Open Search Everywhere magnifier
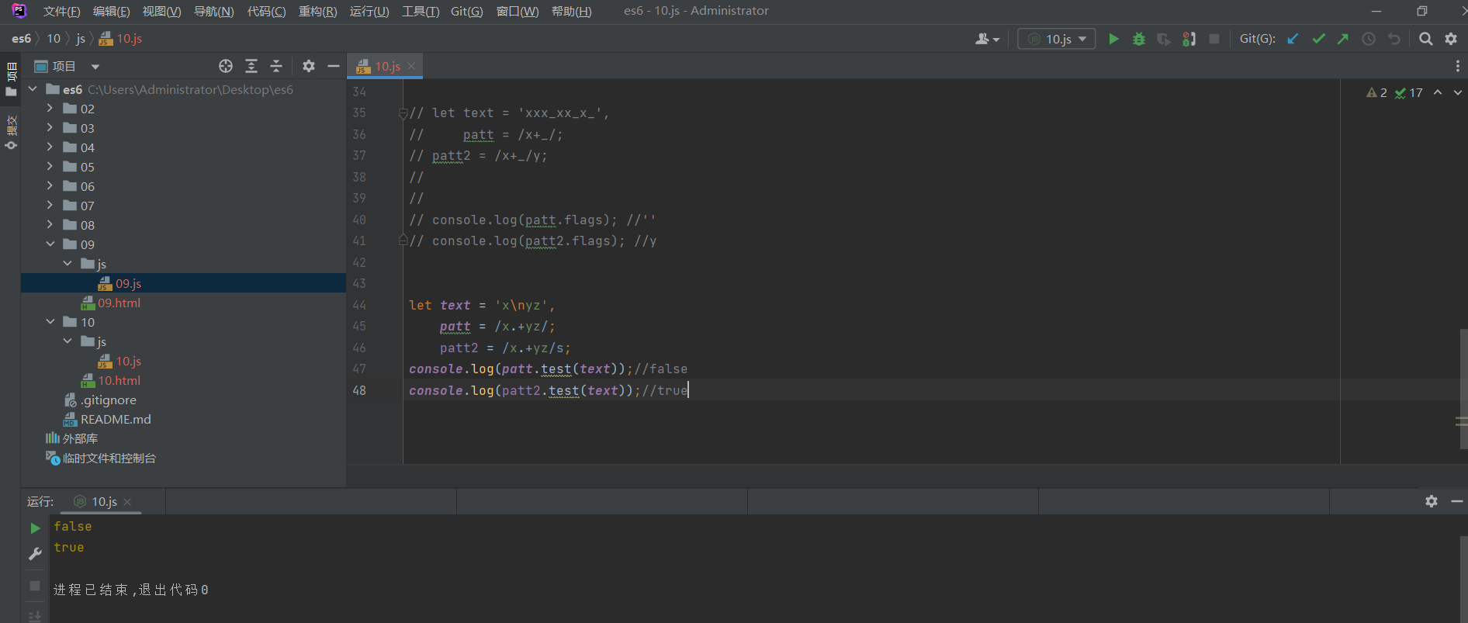The width and height of the screenshot is (1468, 623). [x=1426, y=39]
